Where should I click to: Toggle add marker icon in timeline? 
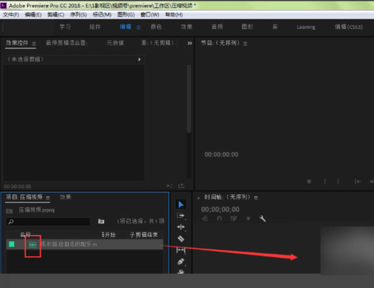point(248,219)
